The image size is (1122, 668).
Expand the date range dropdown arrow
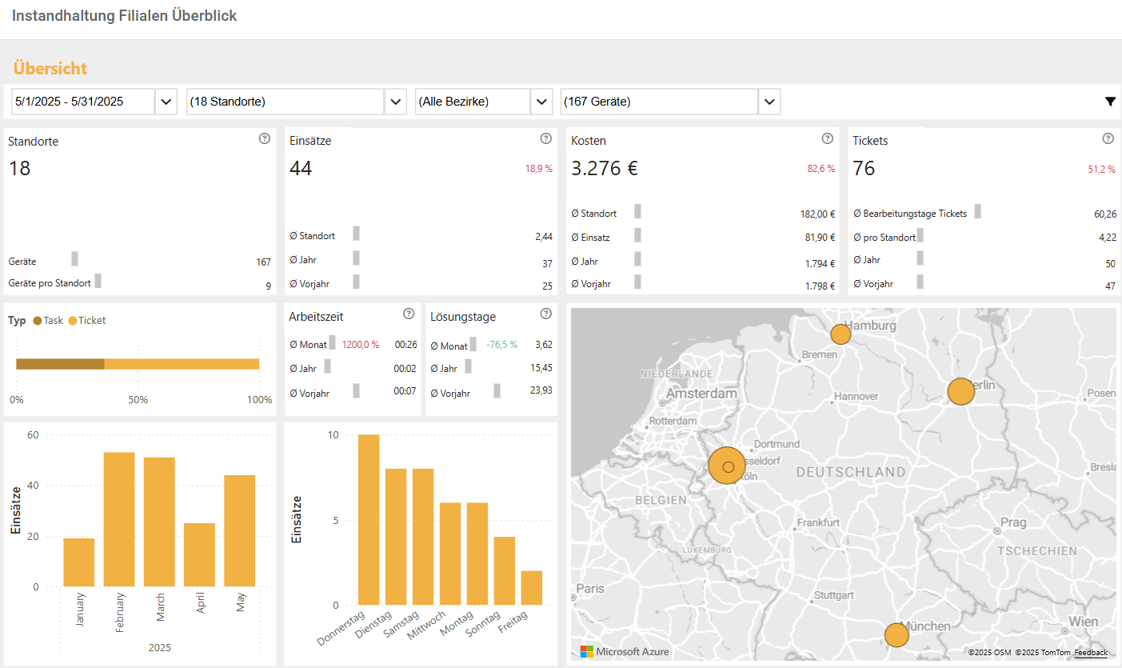pyautogui.click(x=166, y=102)
